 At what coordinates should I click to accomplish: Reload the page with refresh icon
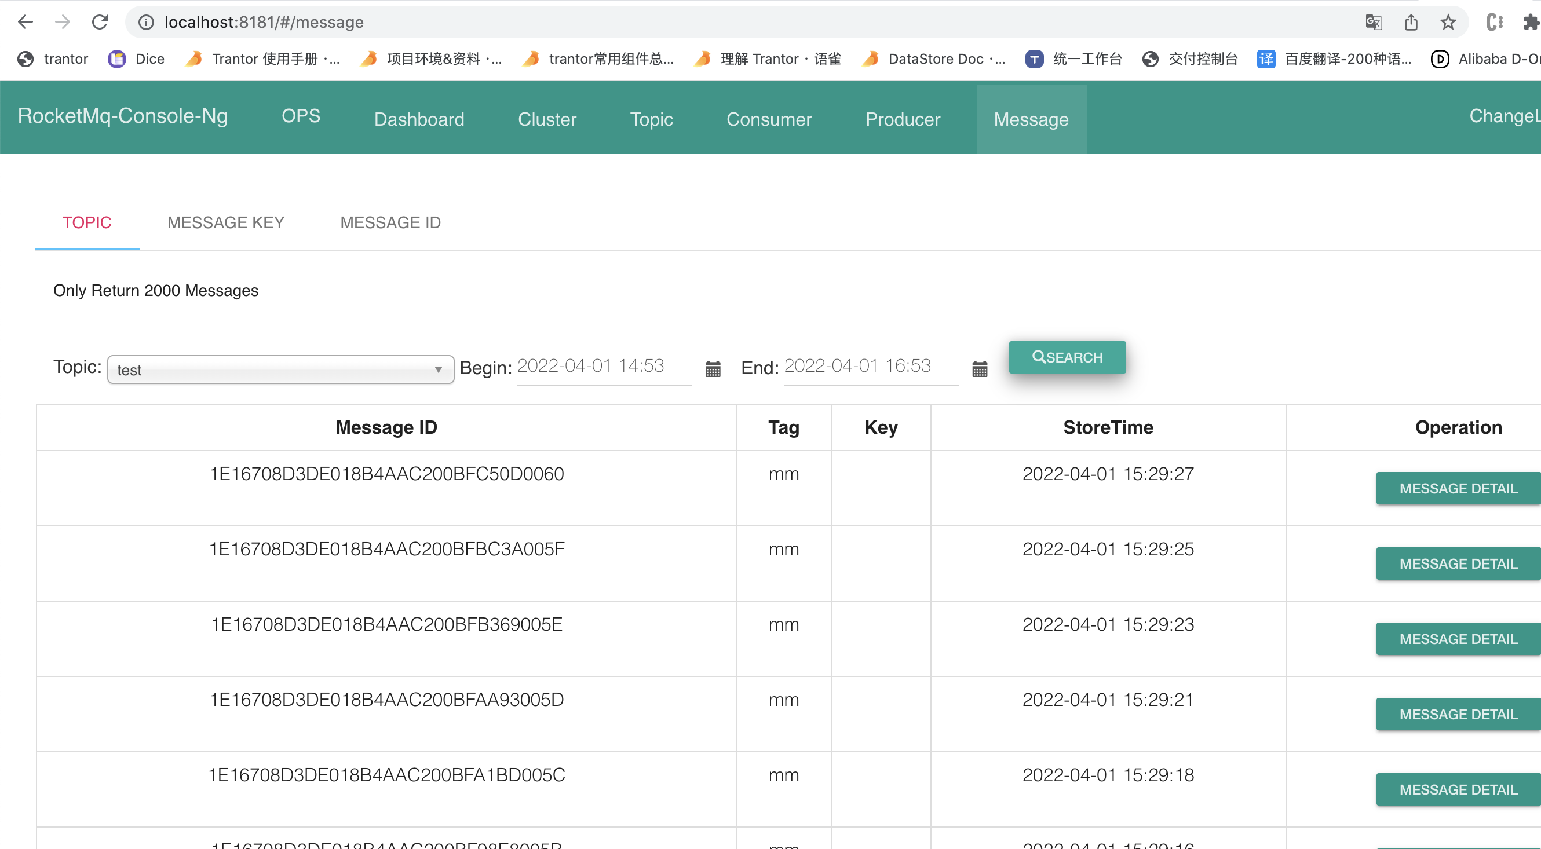pos(100,22)
